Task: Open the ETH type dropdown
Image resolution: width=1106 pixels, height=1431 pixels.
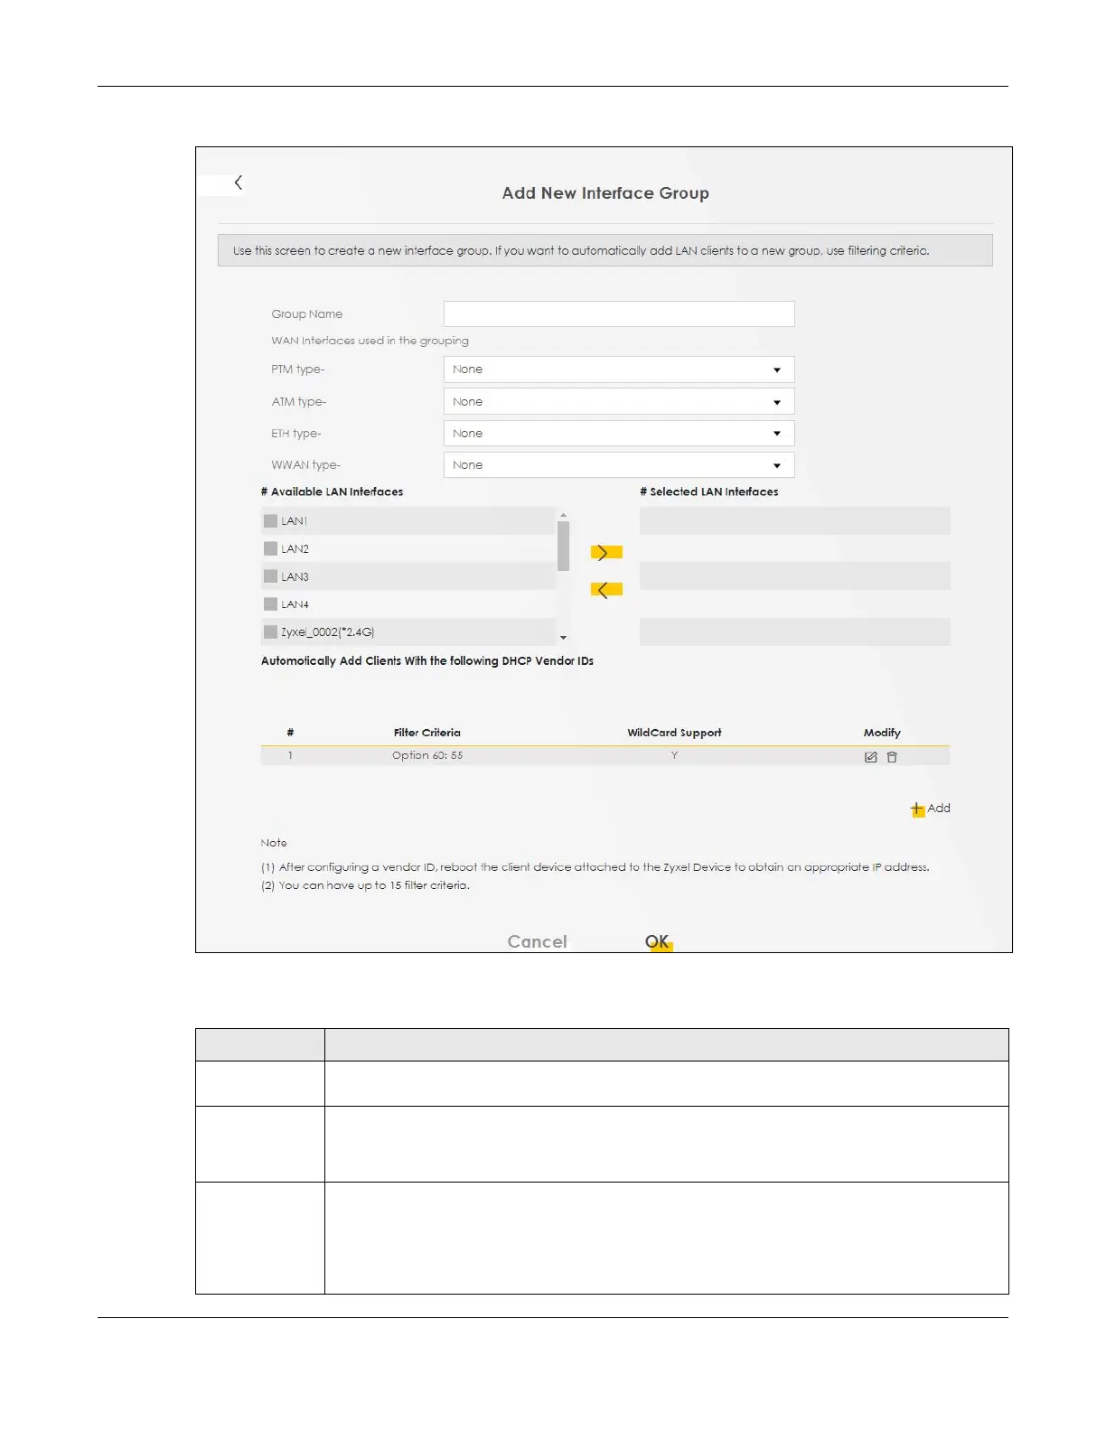Action: [618, 434]
